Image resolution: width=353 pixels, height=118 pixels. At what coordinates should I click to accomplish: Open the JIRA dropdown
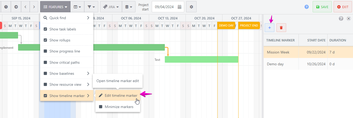point(111,7)
